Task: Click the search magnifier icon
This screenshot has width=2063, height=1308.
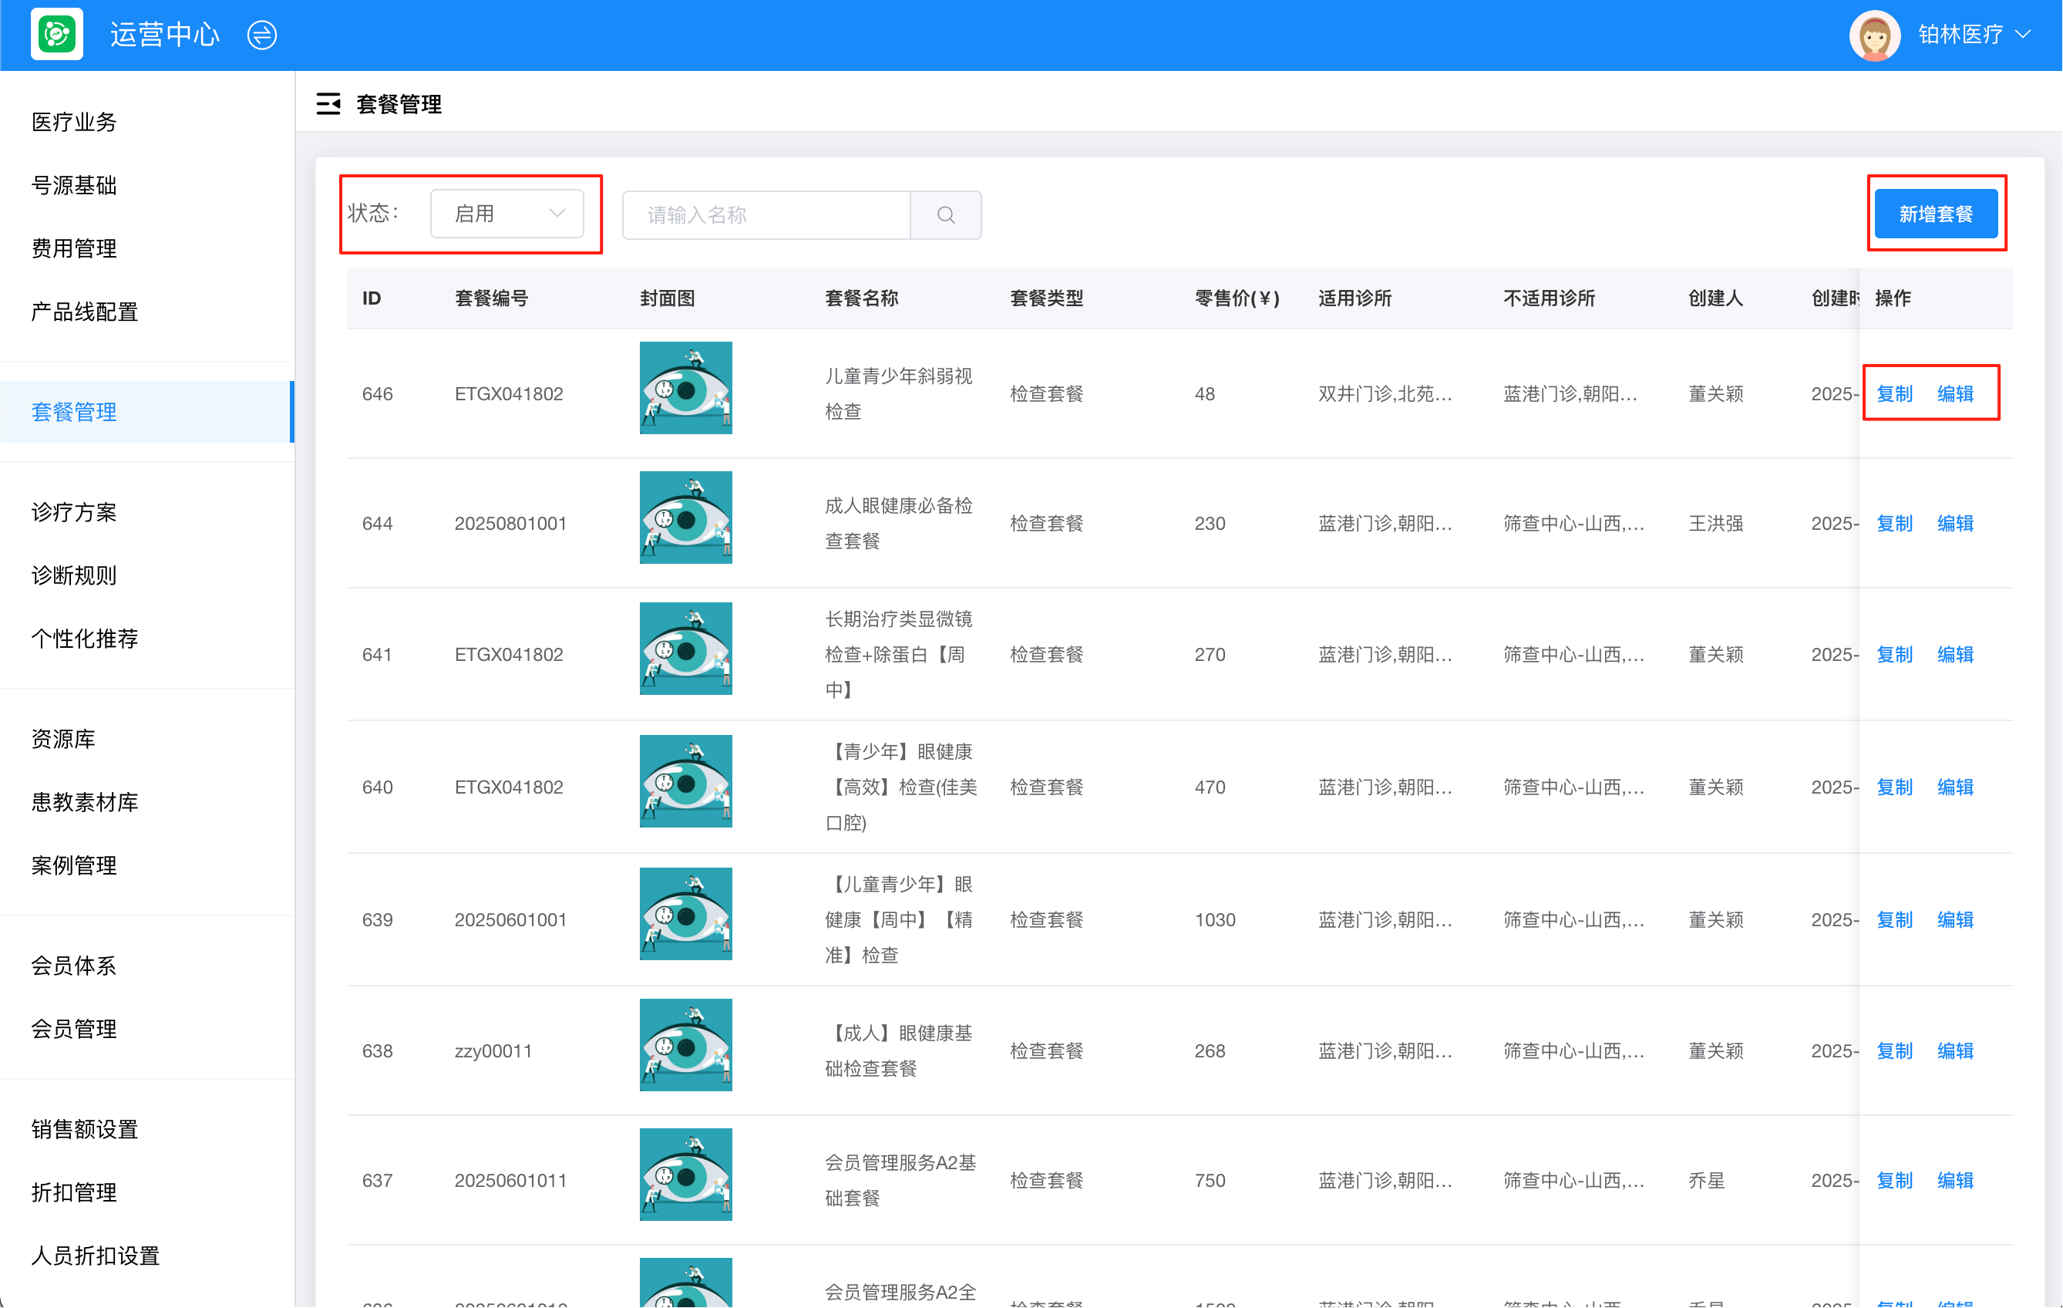Action: click(945, 214)
